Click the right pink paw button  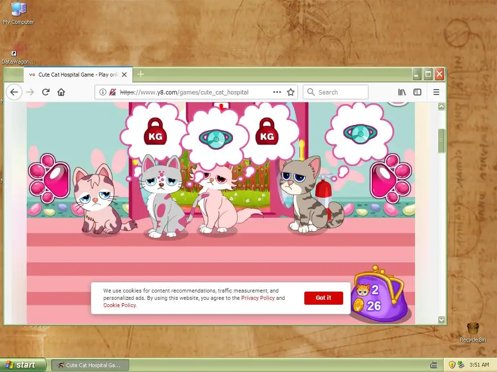tap(391, 179)
